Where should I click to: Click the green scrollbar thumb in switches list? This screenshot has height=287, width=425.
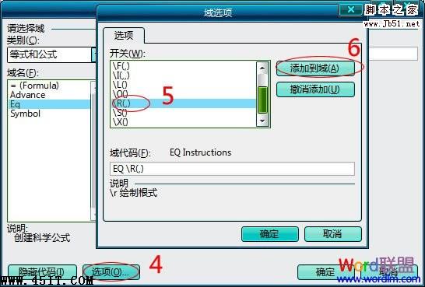click(262, 100)
